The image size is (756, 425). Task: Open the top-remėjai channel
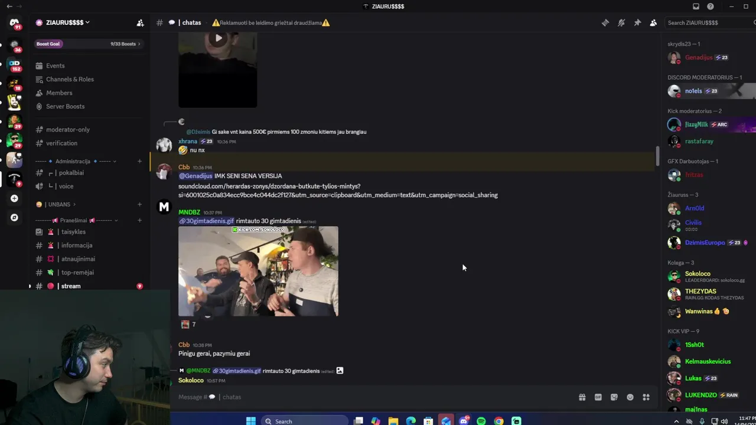[77, 273]
